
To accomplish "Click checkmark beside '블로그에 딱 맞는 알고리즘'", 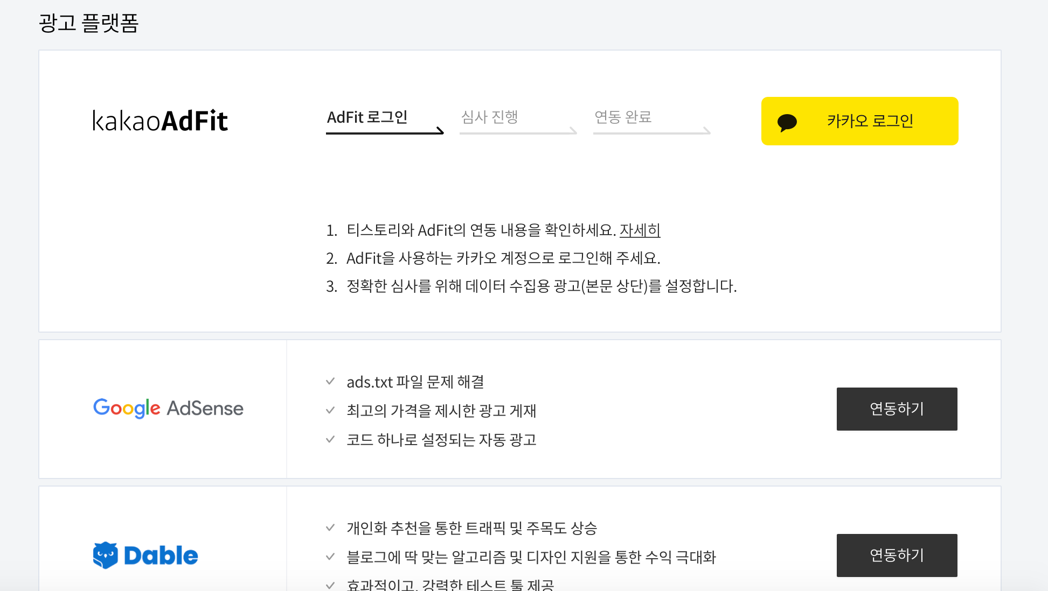I will coord(330,557).
